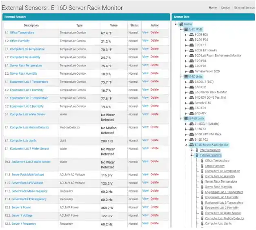The width and height of the screenshot is (256, 230).
Task: Collapse the E-16D Units tree node
Action: (181, 118)
